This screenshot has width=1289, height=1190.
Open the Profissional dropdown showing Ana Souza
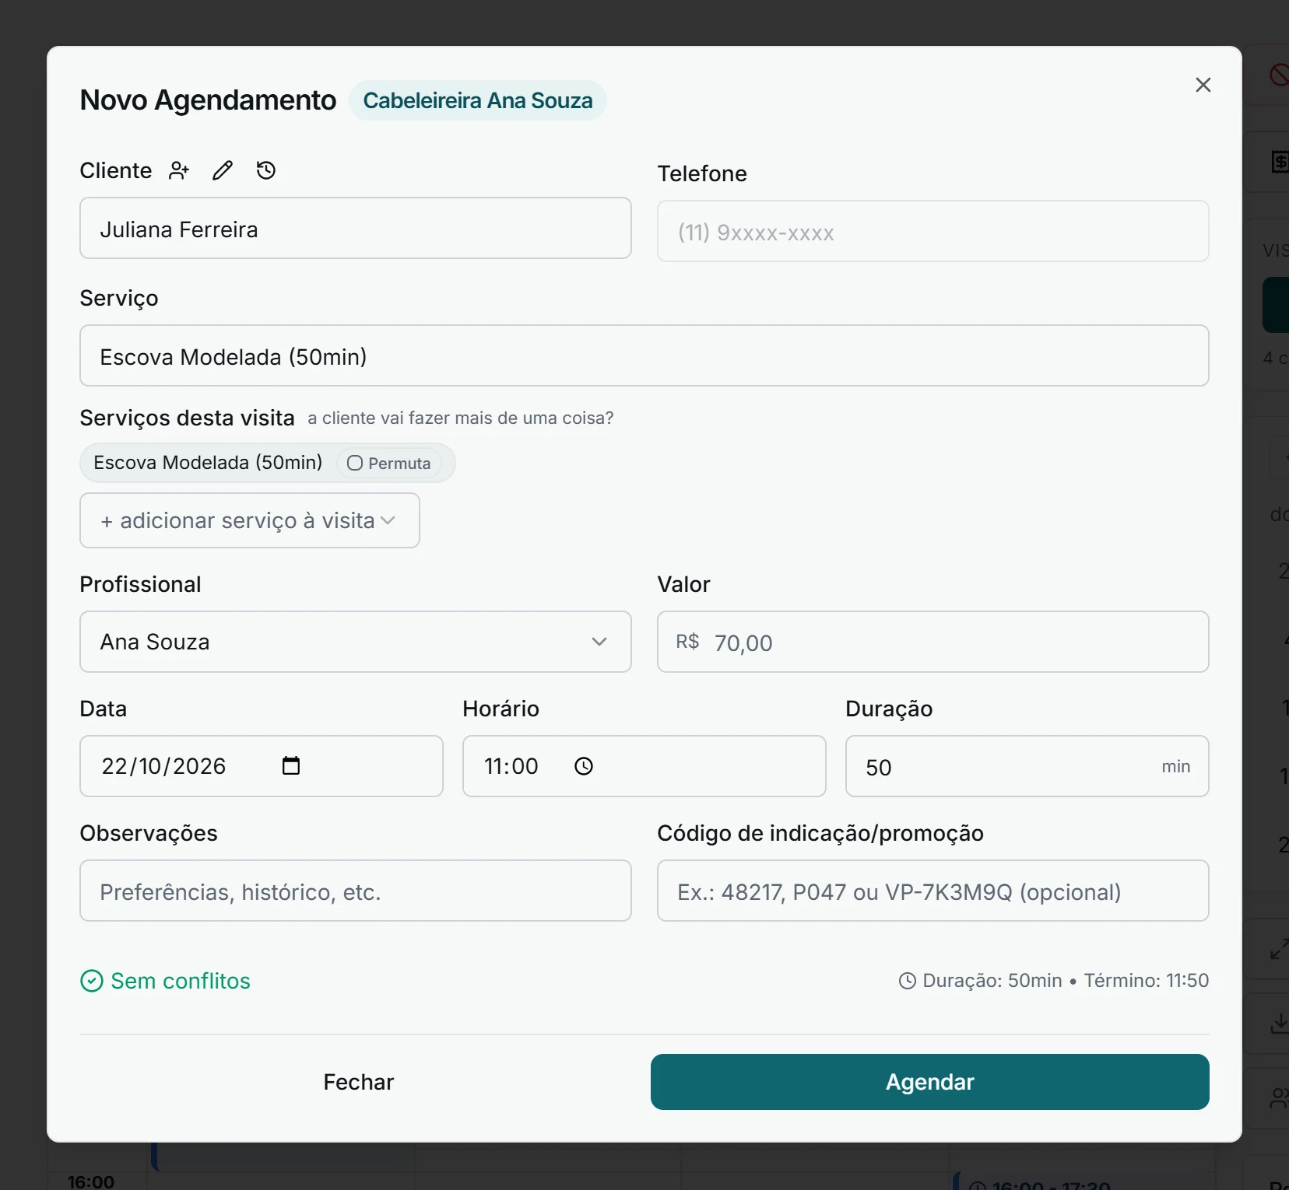356,642
